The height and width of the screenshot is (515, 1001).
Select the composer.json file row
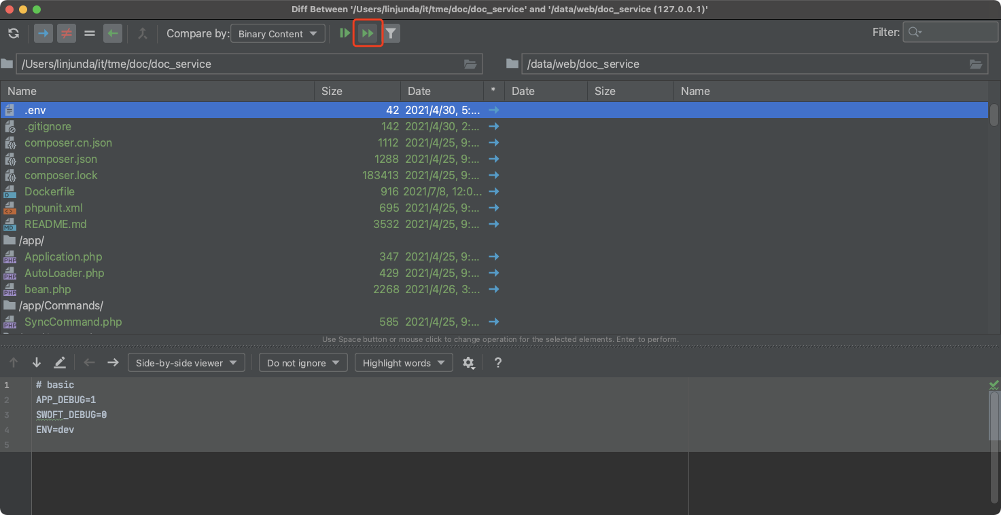494,159
